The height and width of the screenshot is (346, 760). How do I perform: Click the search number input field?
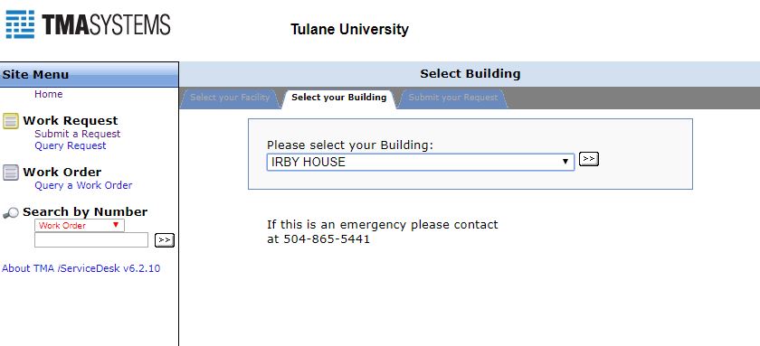click(91, 240)
